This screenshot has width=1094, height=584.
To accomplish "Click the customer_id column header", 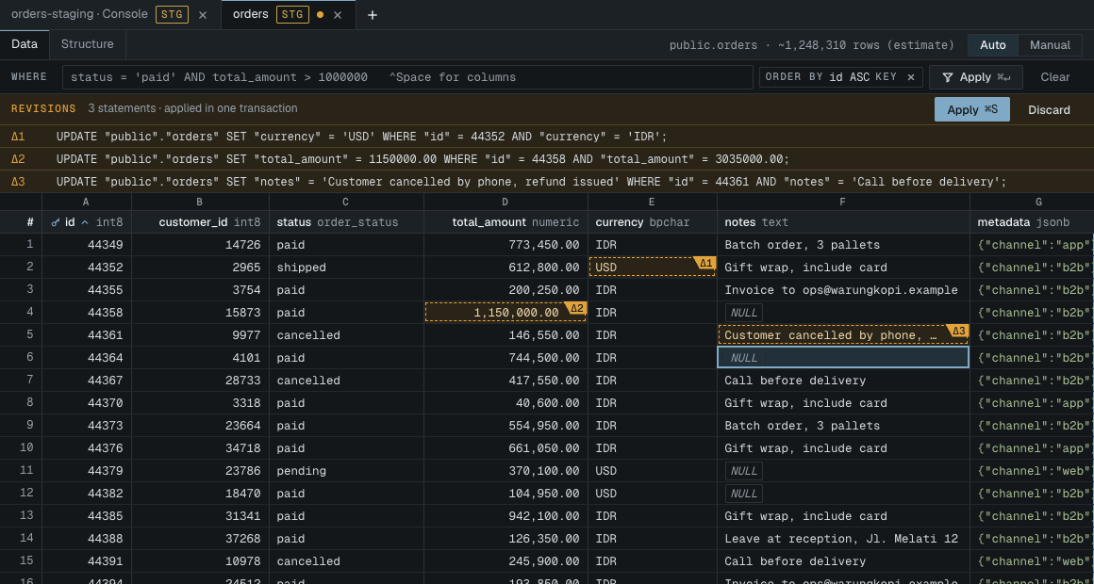I will pyautogui.click(x=200, y=222).
